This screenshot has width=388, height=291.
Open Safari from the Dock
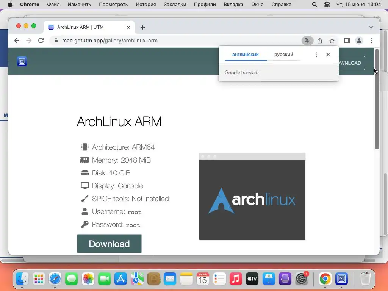(55, 279)
